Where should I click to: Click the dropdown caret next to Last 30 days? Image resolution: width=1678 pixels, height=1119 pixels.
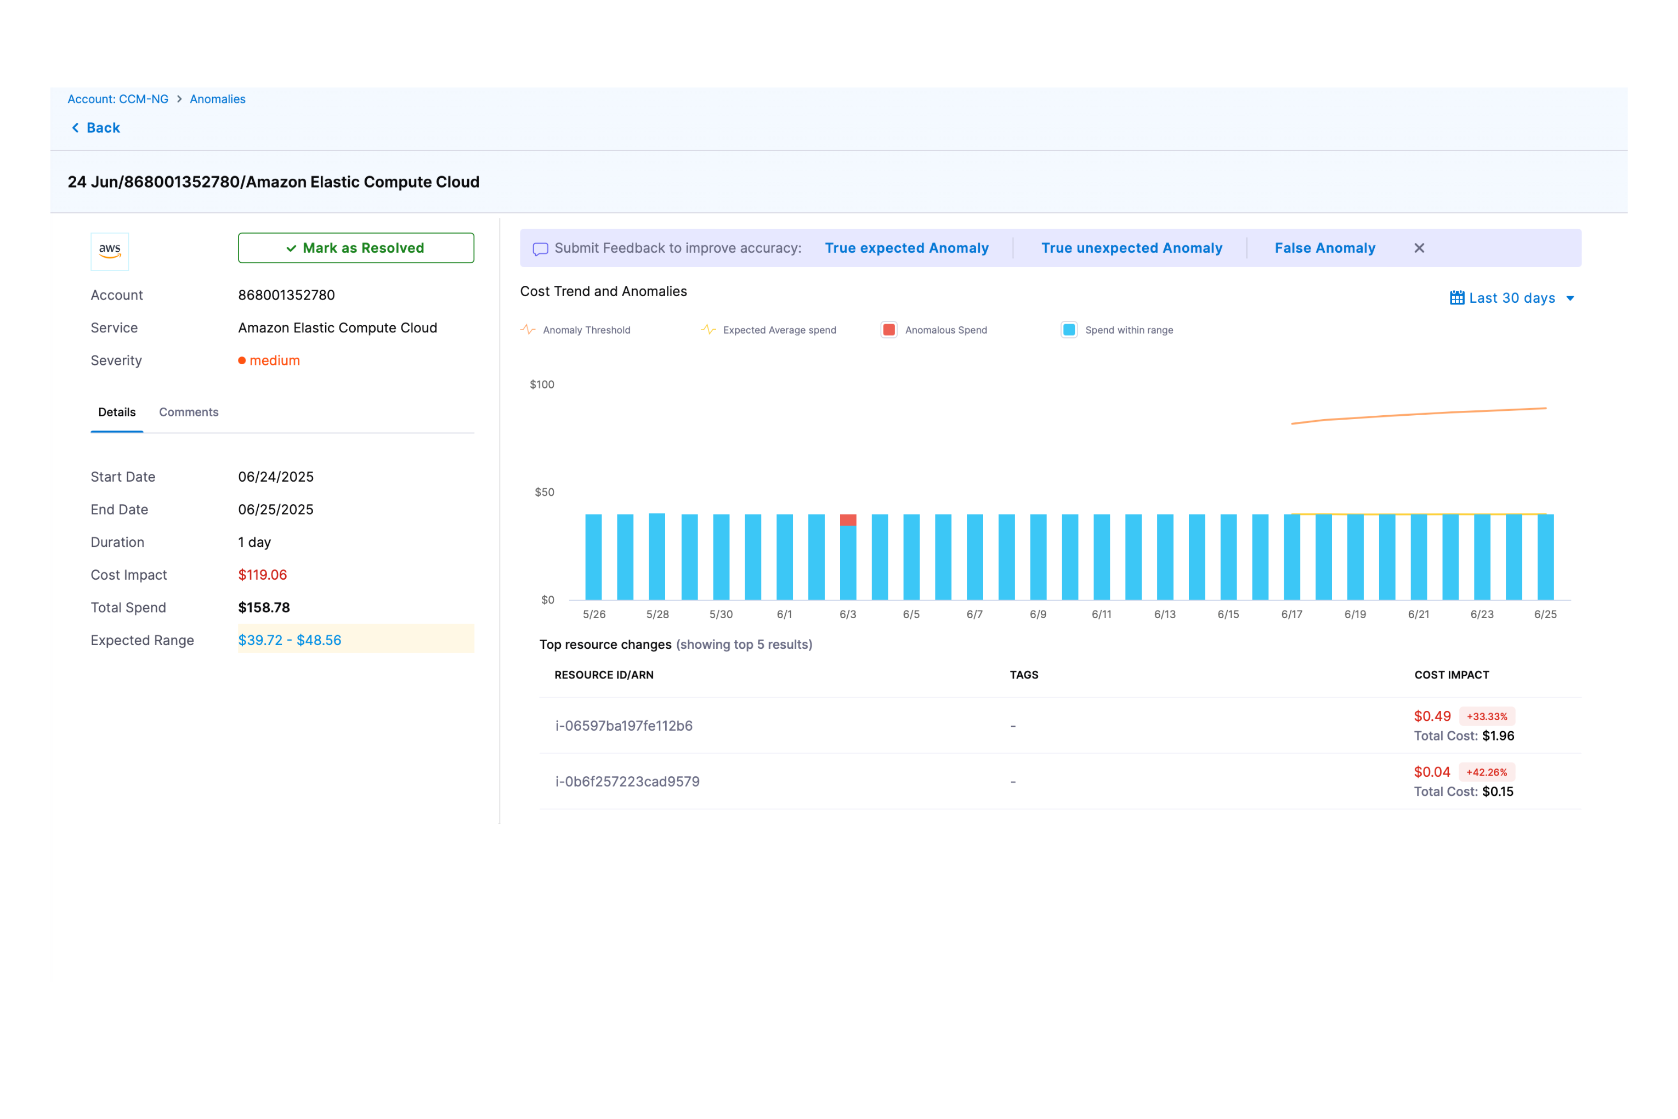click(1569, 298)
